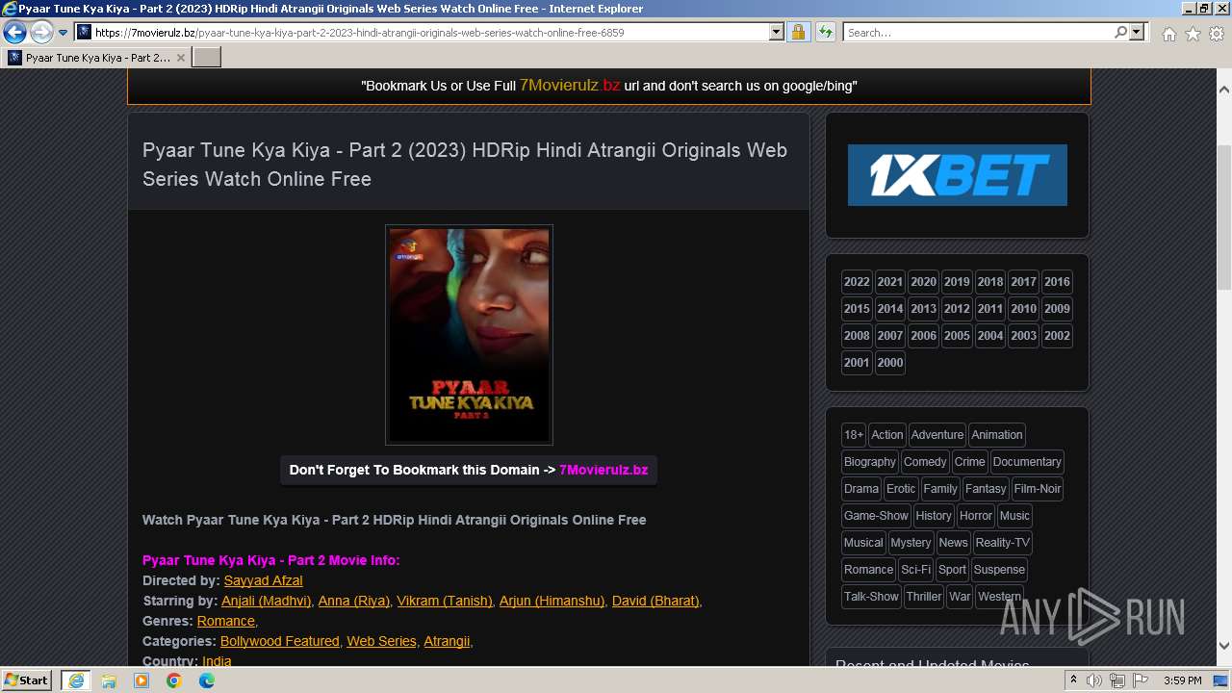Open Anjali (Madhvi) cast link
The image size is (1232, 693).
coord(267,601)
